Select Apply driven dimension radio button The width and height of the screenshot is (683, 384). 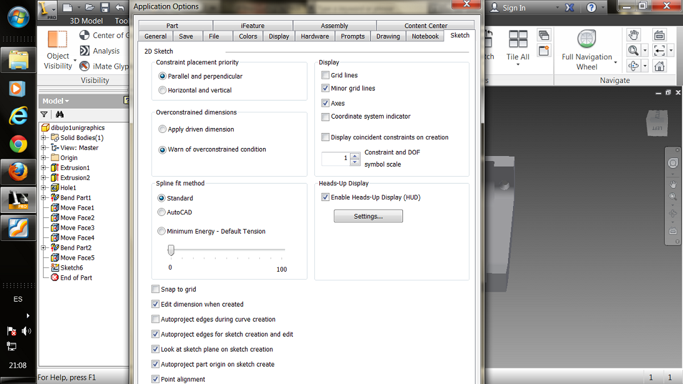point(162,129)
